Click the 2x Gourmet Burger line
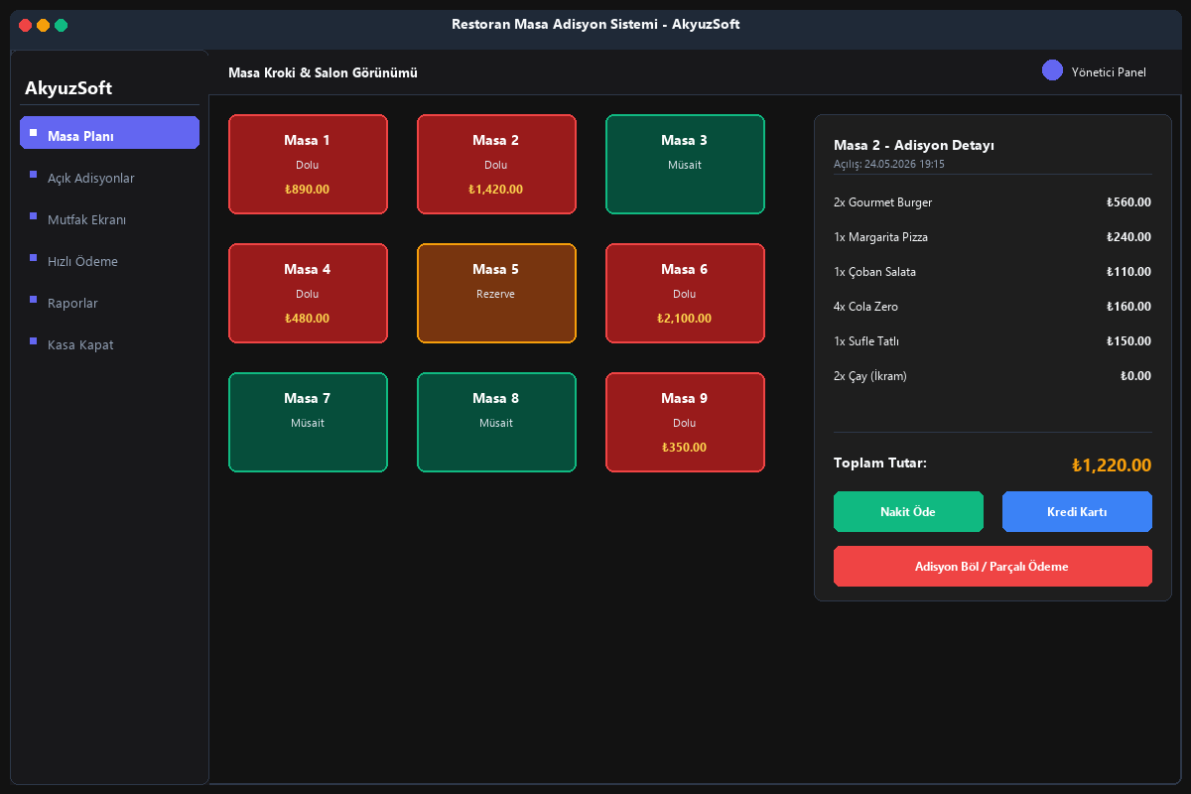The width and height of the screenshot is (1191, 794). pos(992,202)
